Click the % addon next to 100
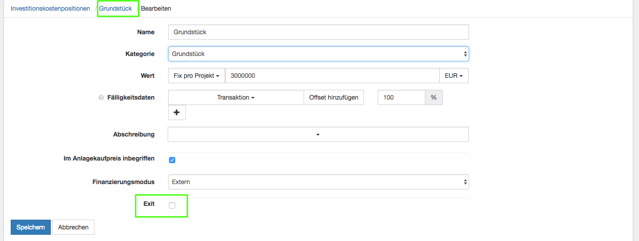The height and width of the screenshot is (241, 639). [x=433, y=97]
